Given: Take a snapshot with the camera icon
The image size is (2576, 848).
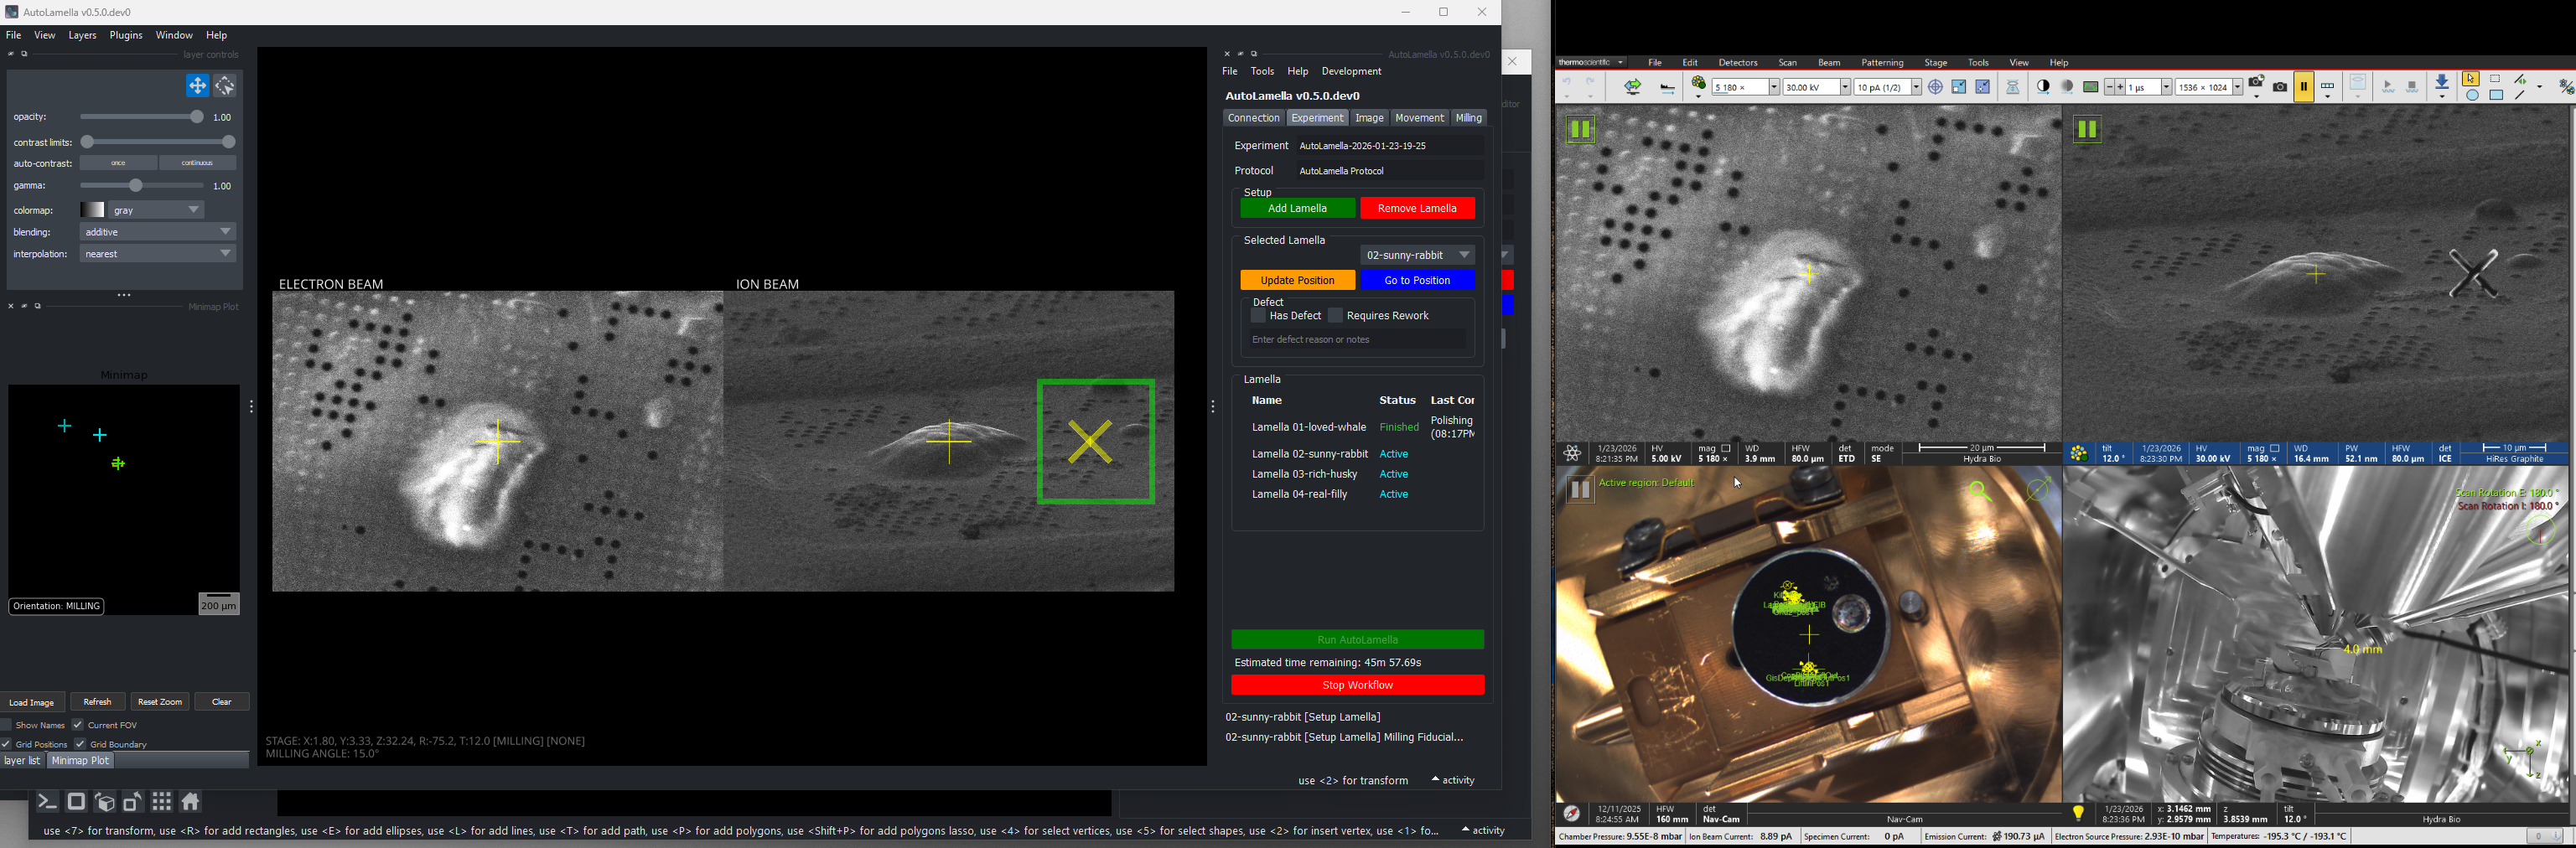Looking at the screenshot, I should point(2280,87).
